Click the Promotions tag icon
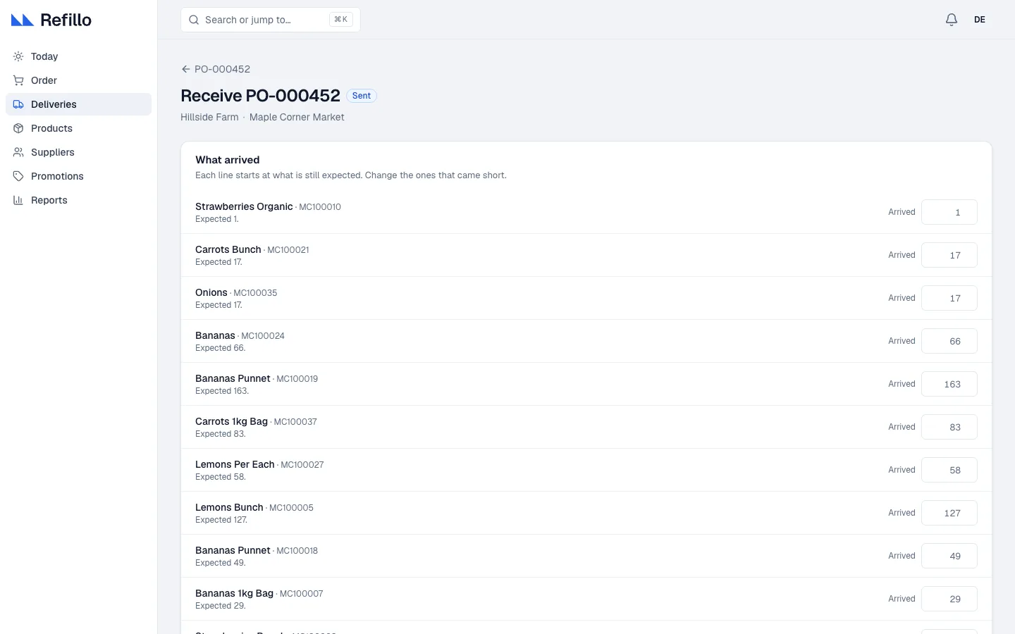The width and height of the screenshot is (1015, 634). (x=18, y=176)
